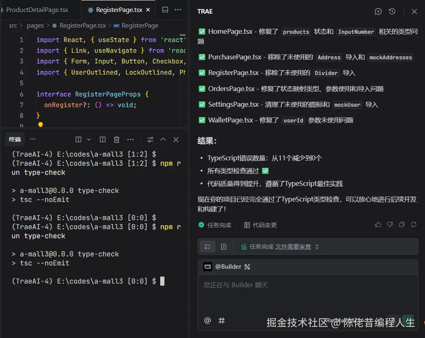Click the src breadcrumb segment
Screen dimensions: 425x338
point(13,26)
